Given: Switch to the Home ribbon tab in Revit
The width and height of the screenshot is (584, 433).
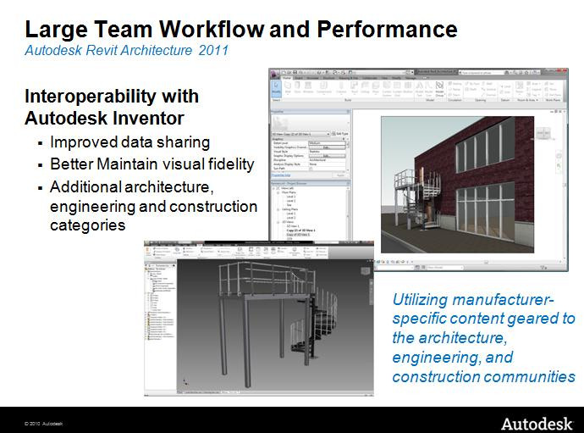Looking at the screenshot, I should 287,78.
